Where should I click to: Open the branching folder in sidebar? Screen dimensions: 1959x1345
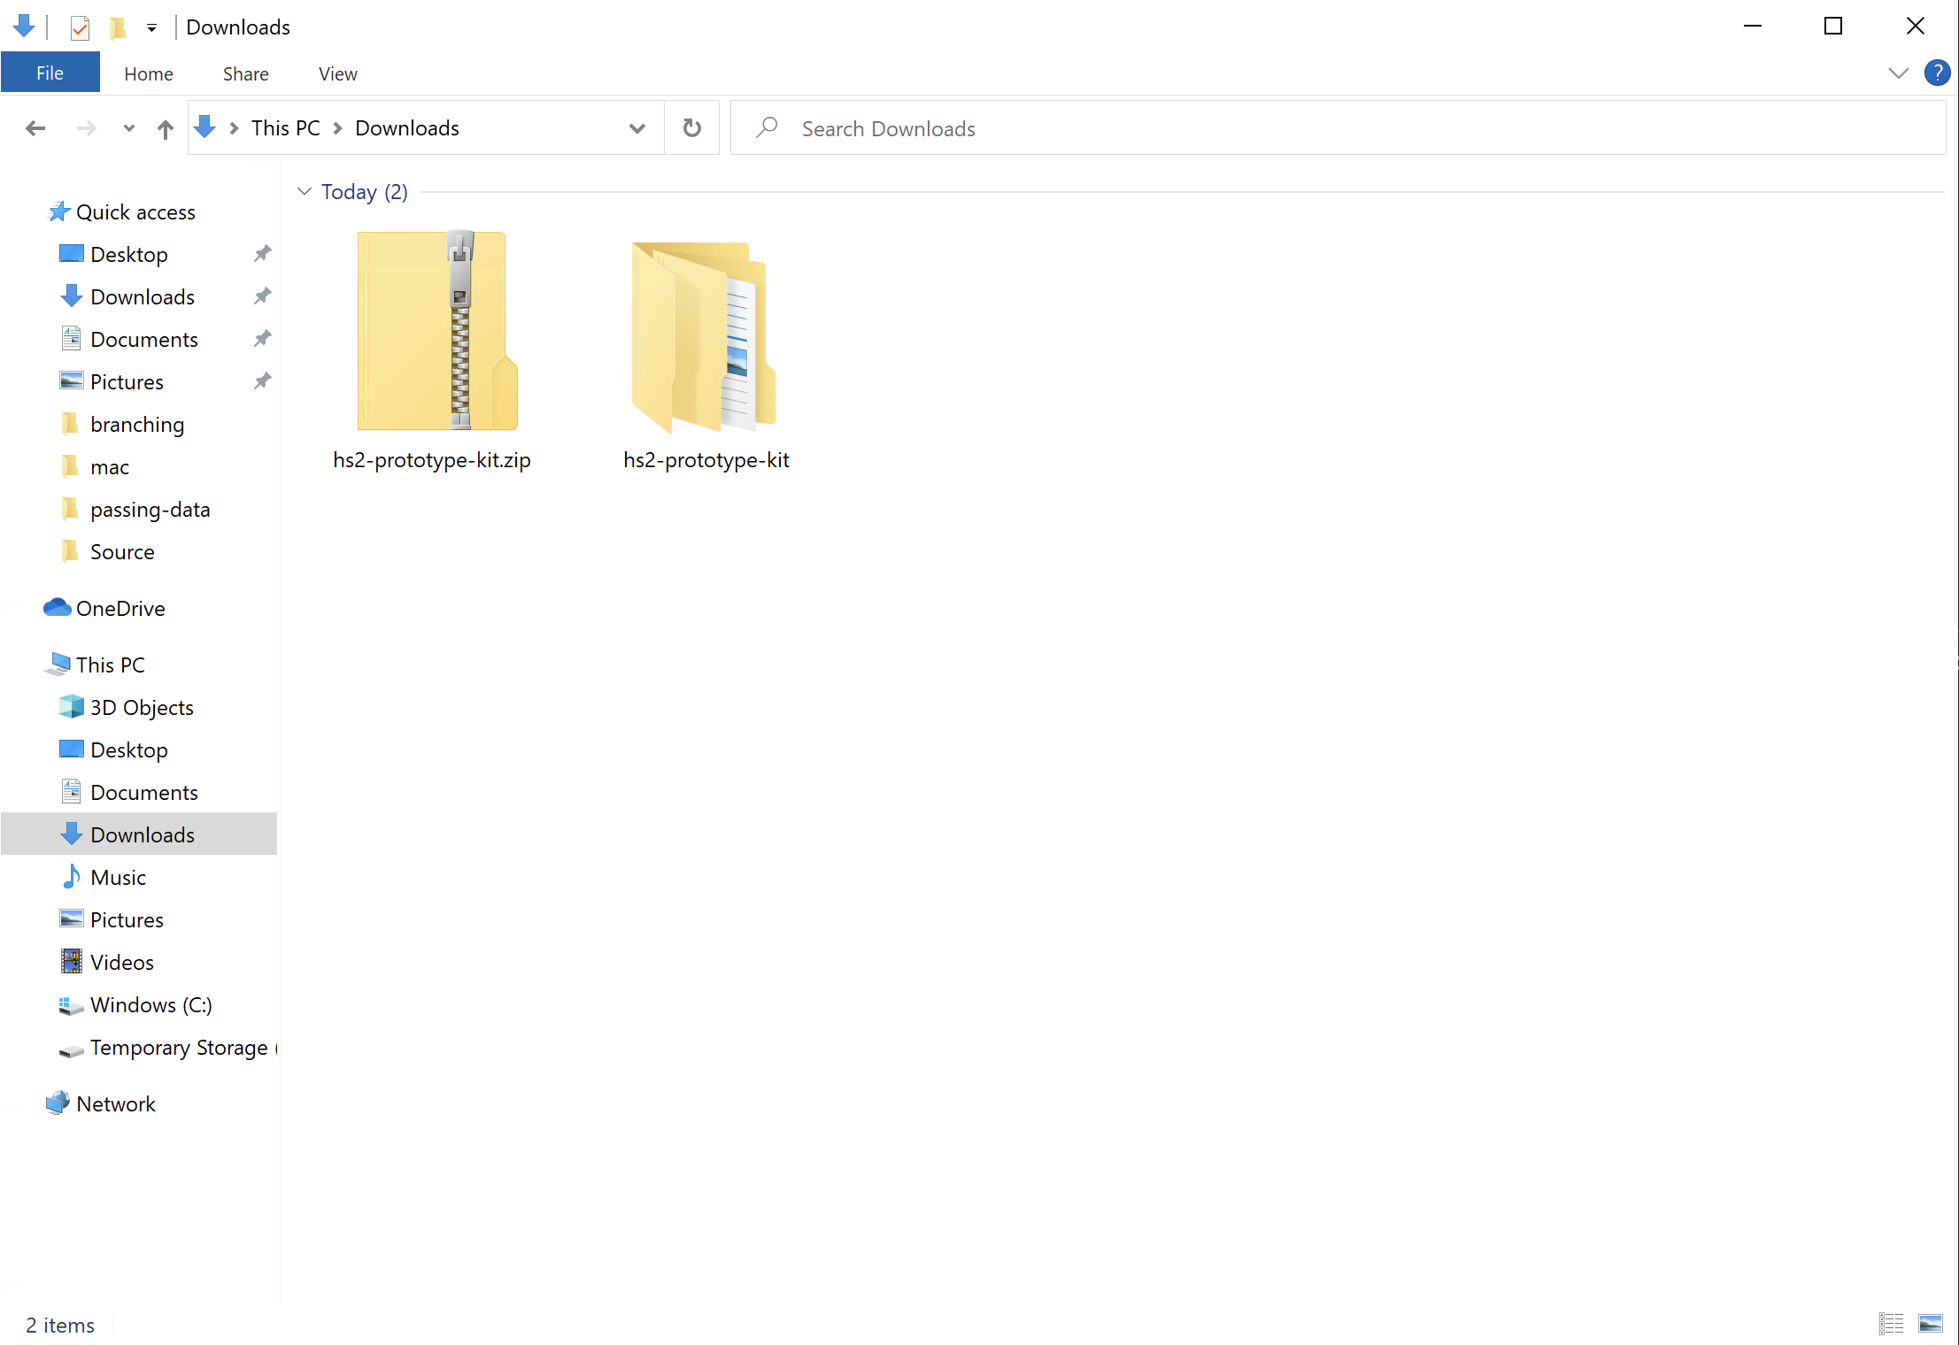(137, 424)
